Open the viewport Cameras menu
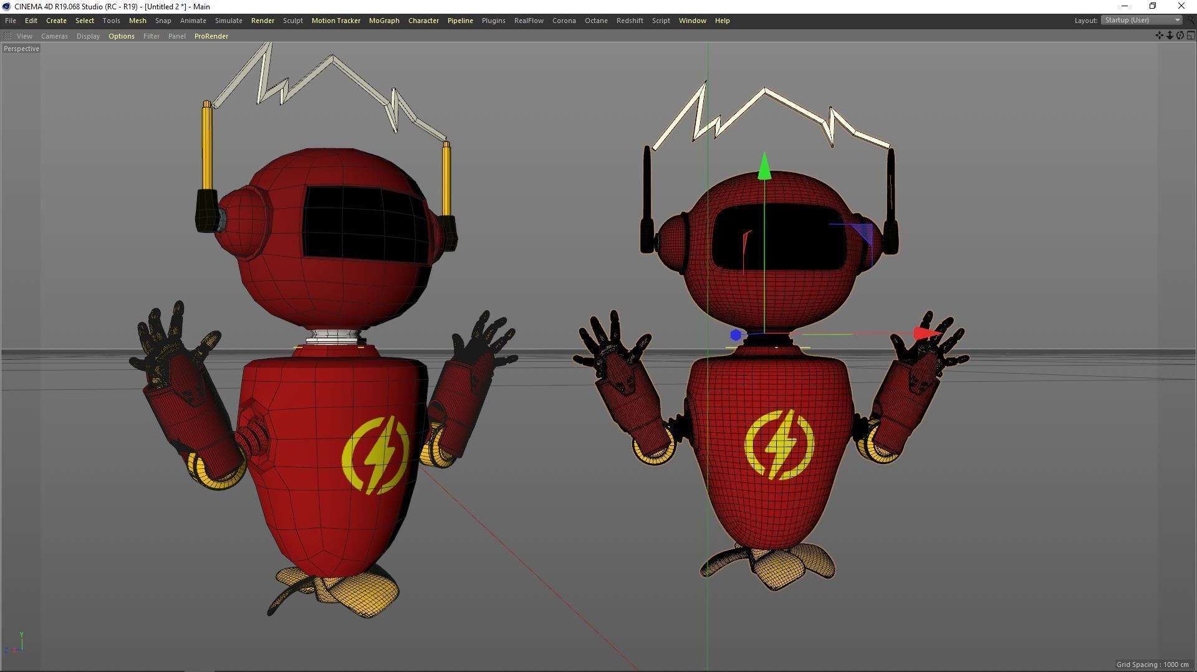 tap(54, 36)
